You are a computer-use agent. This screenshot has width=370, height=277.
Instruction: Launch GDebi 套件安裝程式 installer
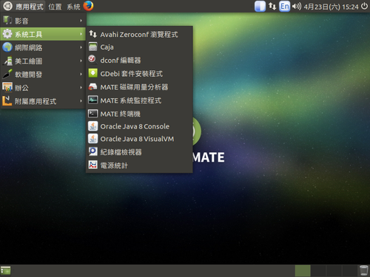[x=139, y=73]
